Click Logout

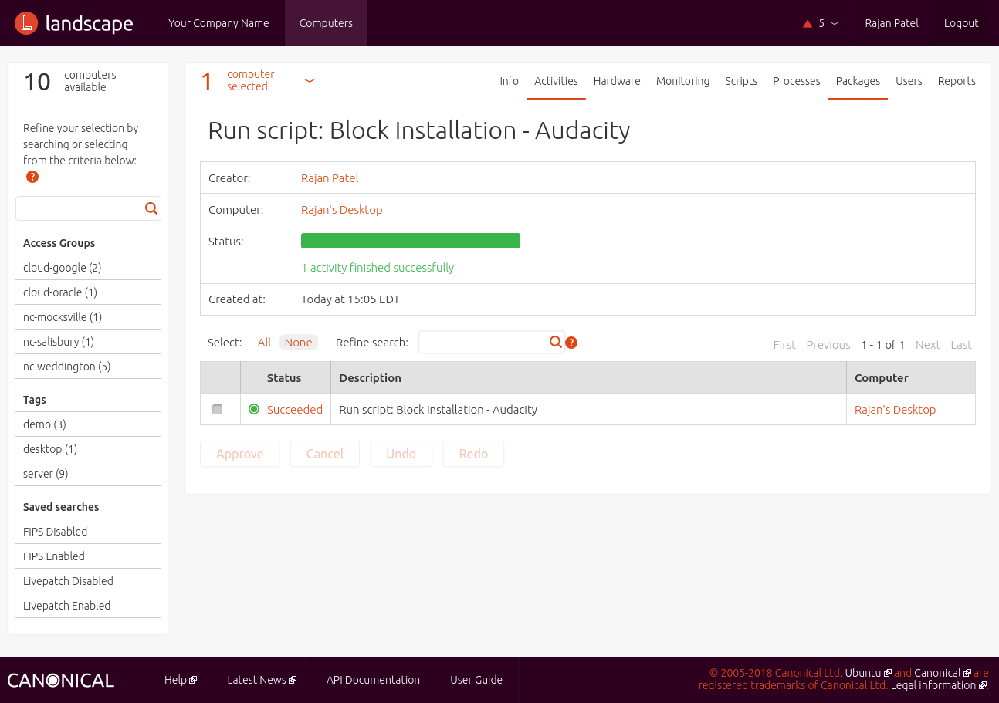coord(961,23)
